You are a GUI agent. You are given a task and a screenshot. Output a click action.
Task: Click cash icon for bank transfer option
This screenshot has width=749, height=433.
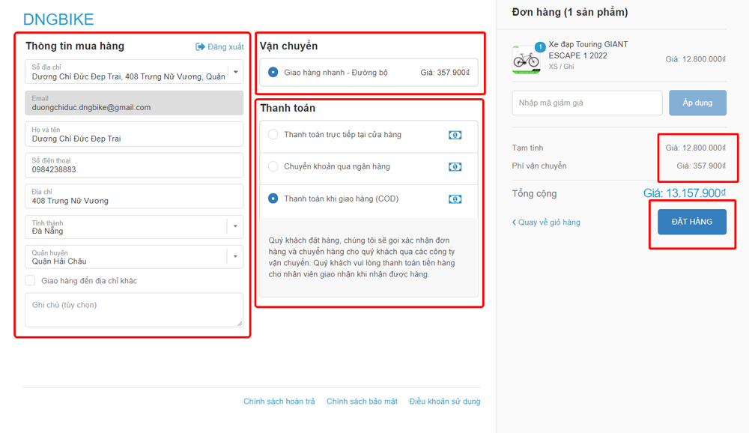[455, 166]
